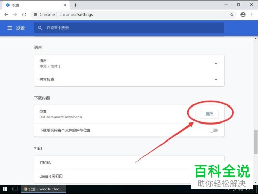Restore down the Chrome window
The image size is (258, 194).
(x=239, y=5)
